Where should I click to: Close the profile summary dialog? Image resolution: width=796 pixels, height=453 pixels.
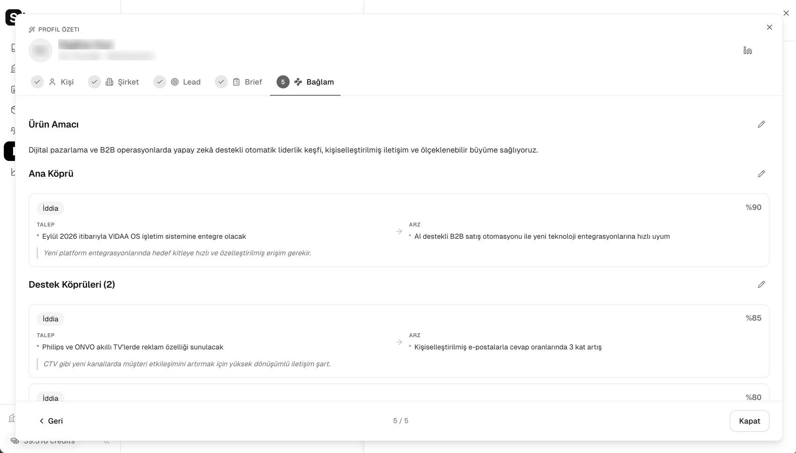pyautogui.click(x=769, y=27)
